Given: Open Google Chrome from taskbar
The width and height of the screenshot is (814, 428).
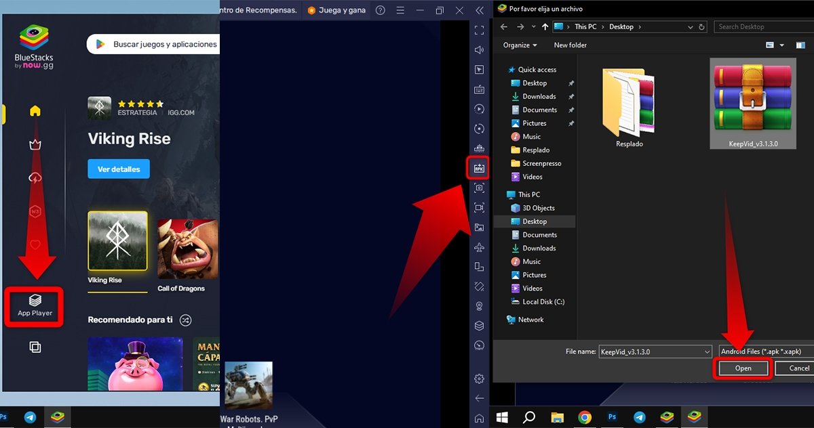Looking at the screenshot, I should tap(584, 417).
